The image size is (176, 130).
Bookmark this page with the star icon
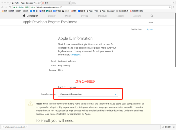pos(170,7)
